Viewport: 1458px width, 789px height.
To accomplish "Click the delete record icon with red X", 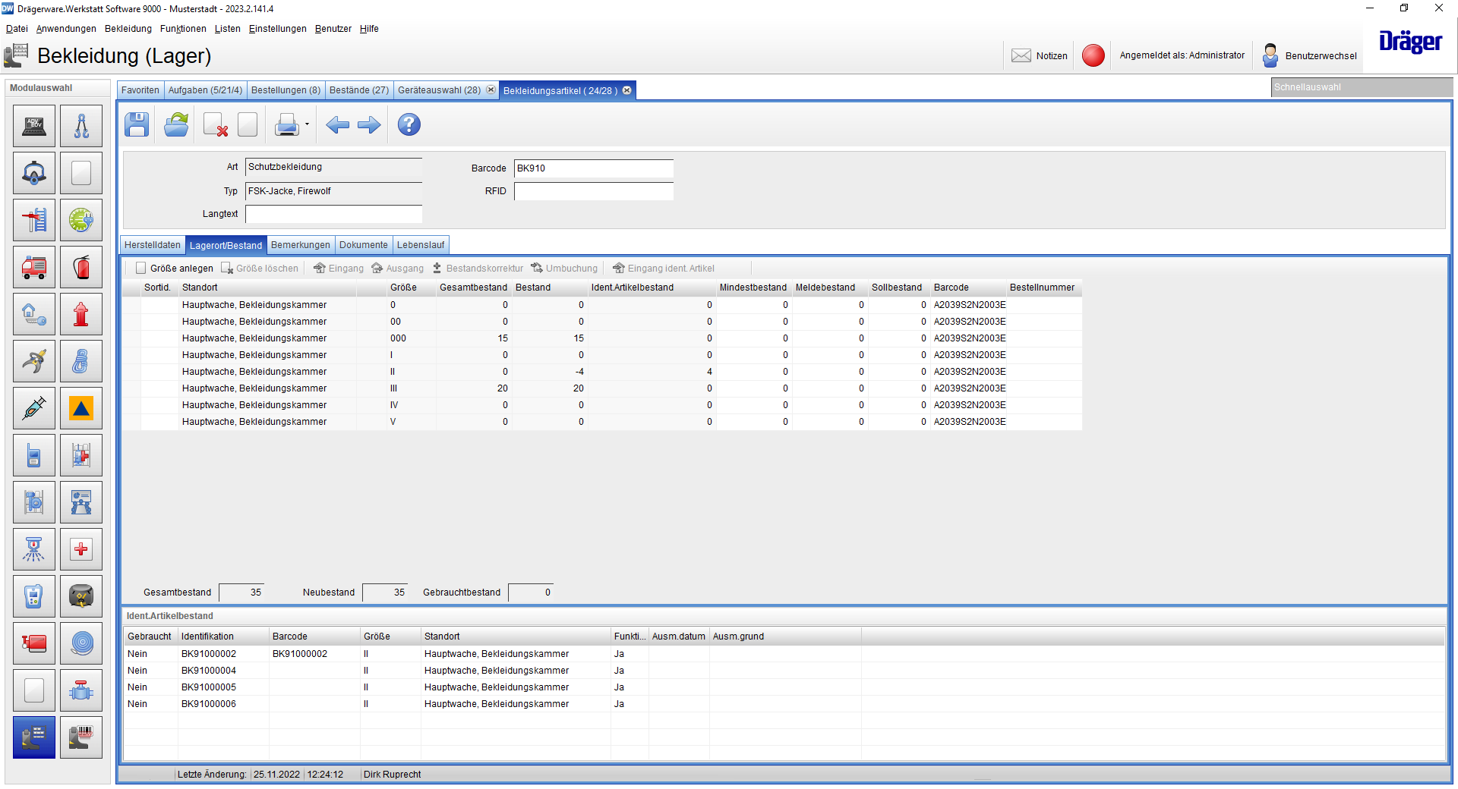I will click(x=216, y=124).
